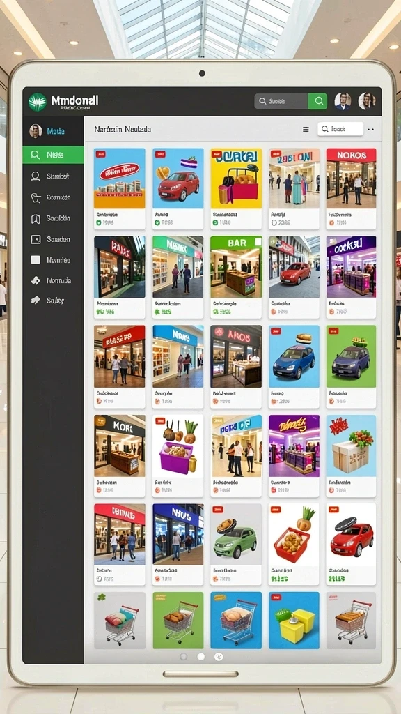Open the dark blue car on green card
This screenshot has width=401, height=714.
click(x=351, y=366)
